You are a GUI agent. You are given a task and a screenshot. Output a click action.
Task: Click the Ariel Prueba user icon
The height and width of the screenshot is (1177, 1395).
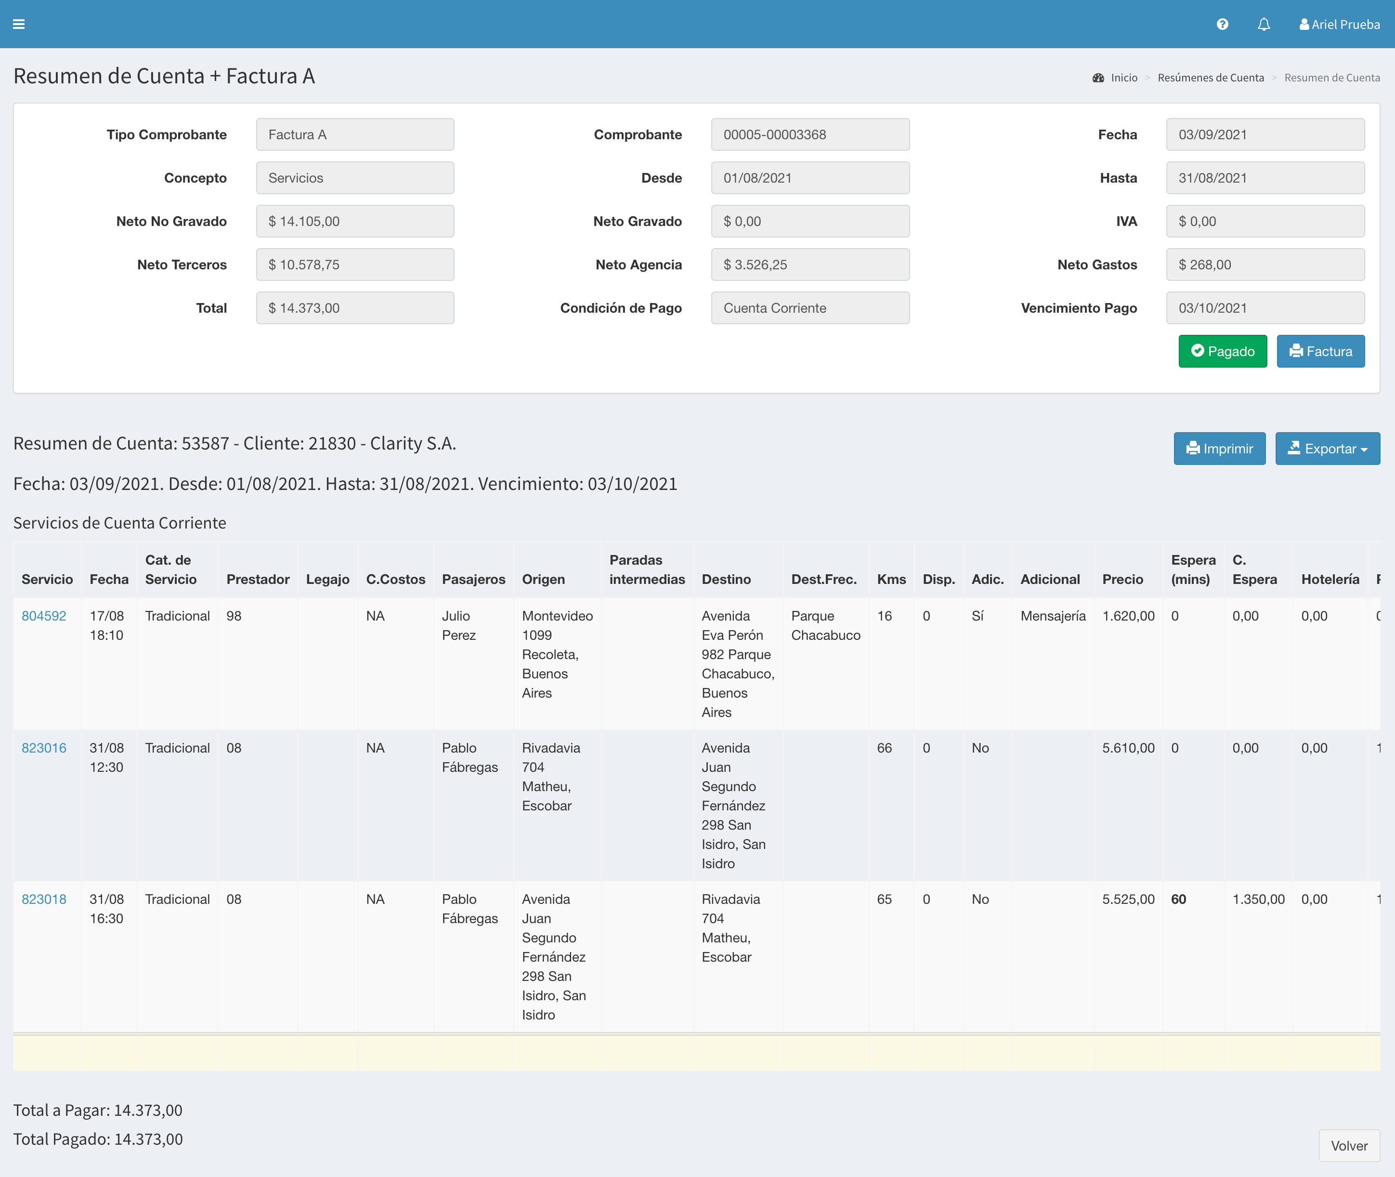tap(1304, 24)
